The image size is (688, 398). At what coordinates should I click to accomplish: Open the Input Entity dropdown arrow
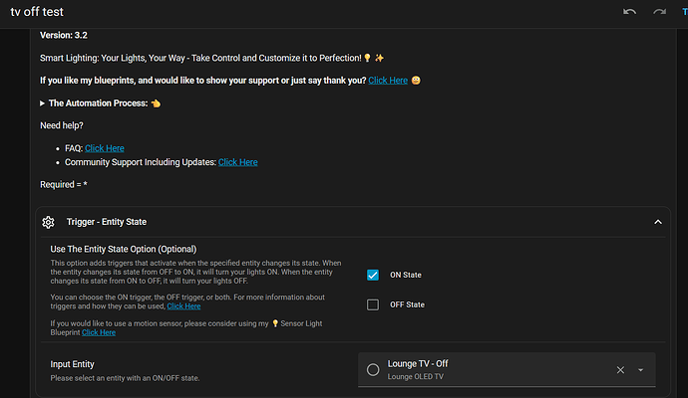tap(640, 370)
